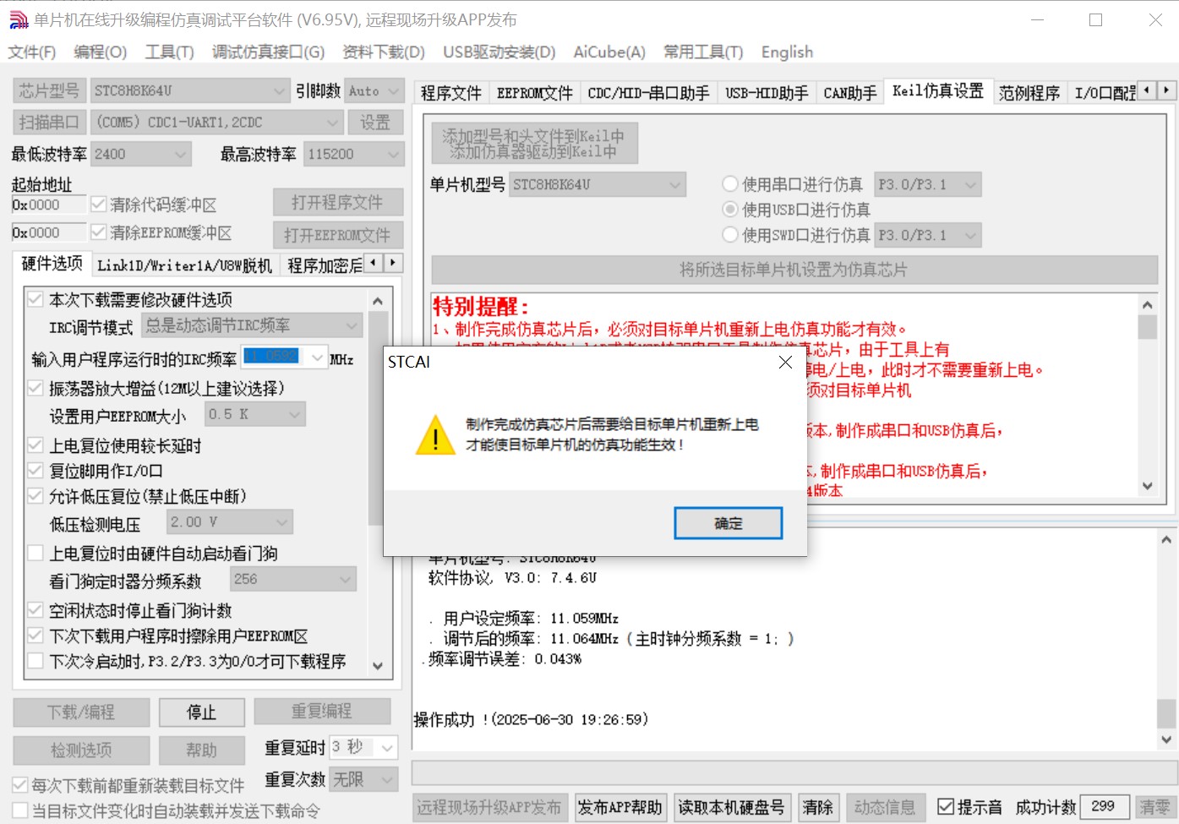Switch to the 程序文件 tab
The width and height of the screenshot is (1179, 824).
click(451, 93)
